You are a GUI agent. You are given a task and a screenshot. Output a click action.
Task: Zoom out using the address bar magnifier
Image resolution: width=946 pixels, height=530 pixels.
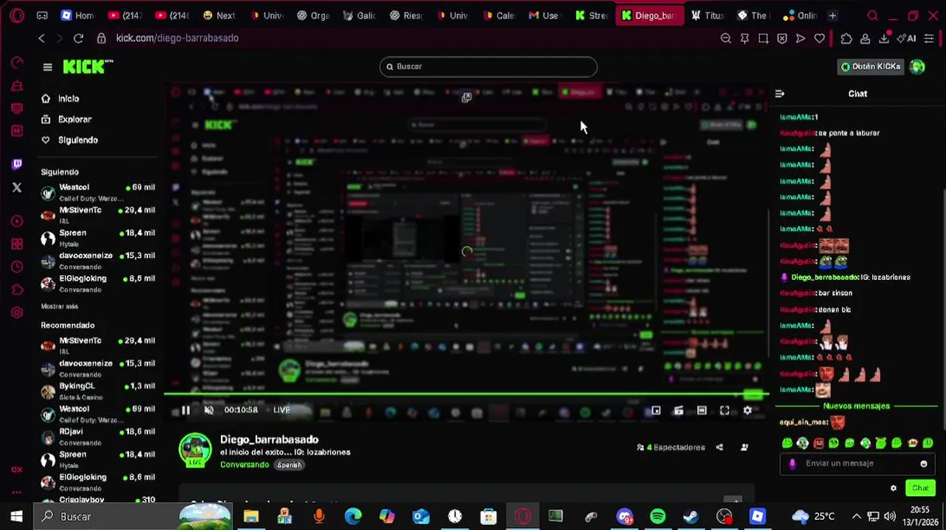[726, 38]
